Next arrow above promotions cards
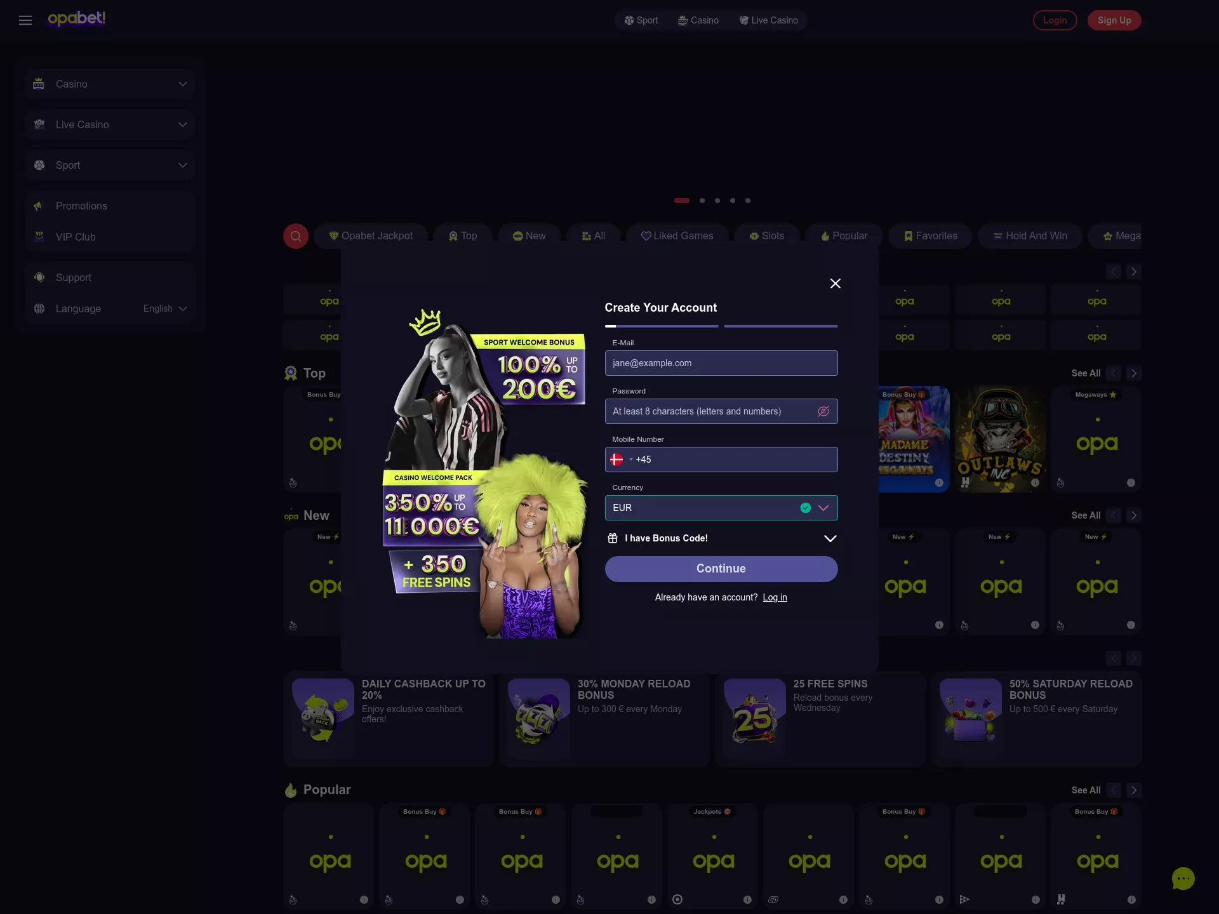The image size is (1219, 914). (1134, 658)
